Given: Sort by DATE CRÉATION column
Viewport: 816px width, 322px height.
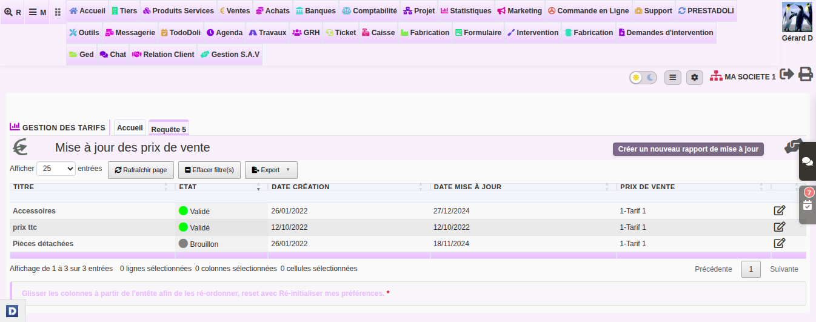Looking at the screenshot, I should click(349, 187).
